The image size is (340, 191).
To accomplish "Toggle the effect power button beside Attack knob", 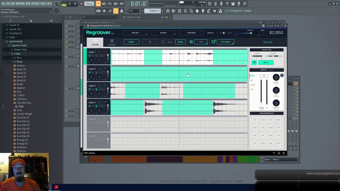I will point(282,76).
